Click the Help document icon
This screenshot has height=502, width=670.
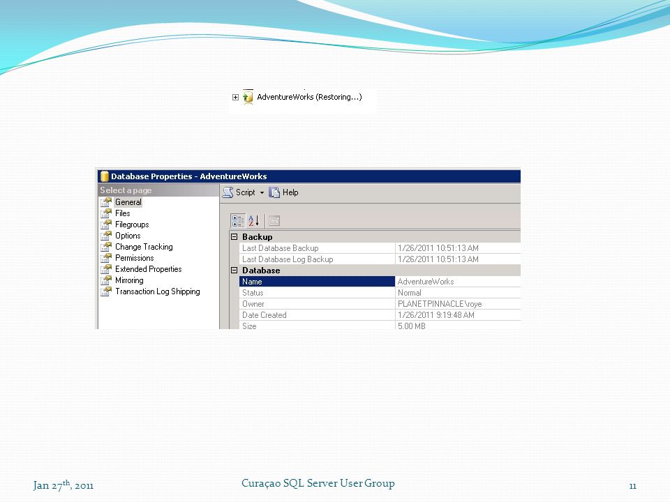coord(274,192)
